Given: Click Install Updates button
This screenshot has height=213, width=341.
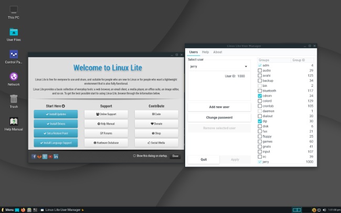Looking at the screenshot, I should click(56, 114).
